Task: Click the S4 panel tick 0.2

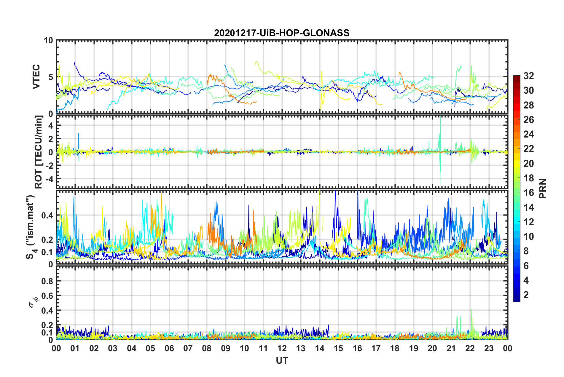Action: [x=47, y=240]
